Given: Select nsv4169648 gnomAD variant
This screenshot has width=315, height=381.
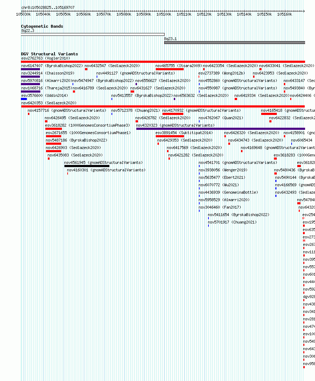Looking at the screenshot, I should pos(278,148).
